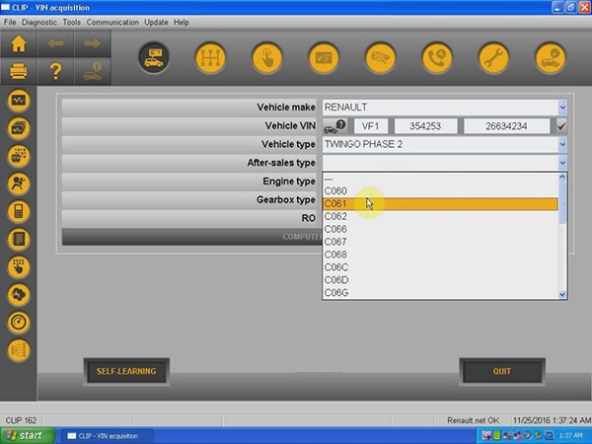Open the phone call assistance icon

(x=437, y=57)
